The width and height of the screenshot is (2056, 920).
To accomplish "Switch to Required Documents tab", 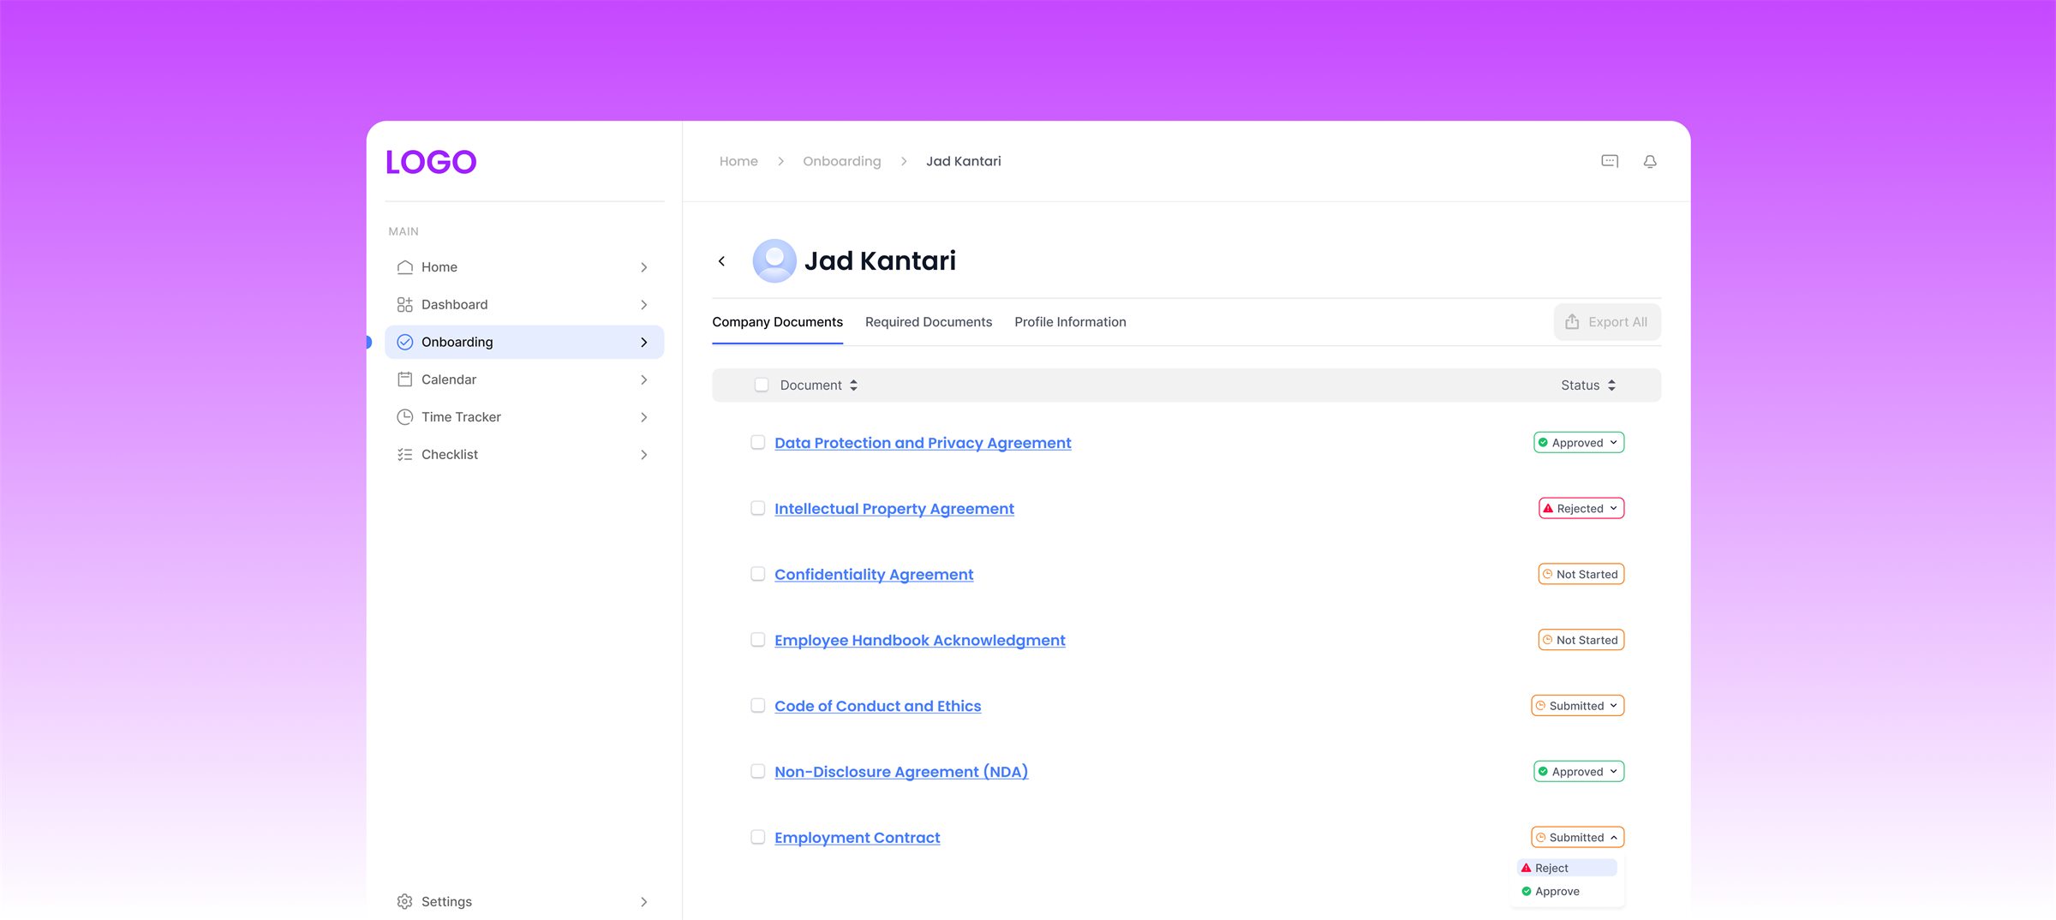I will pos(929,322).
